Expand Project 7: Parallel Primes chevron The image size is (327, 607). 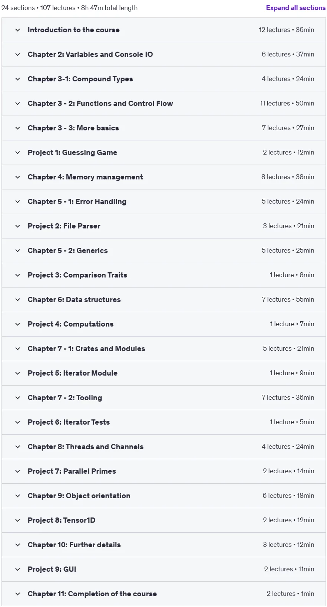point(17,471)
